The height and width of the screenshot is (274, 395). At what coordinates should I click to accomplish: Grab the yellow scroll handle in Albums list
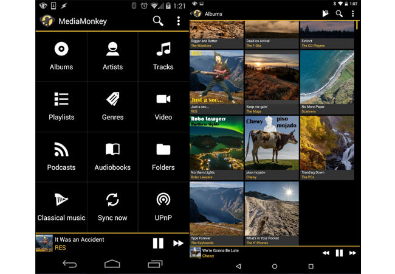(357, 25)
